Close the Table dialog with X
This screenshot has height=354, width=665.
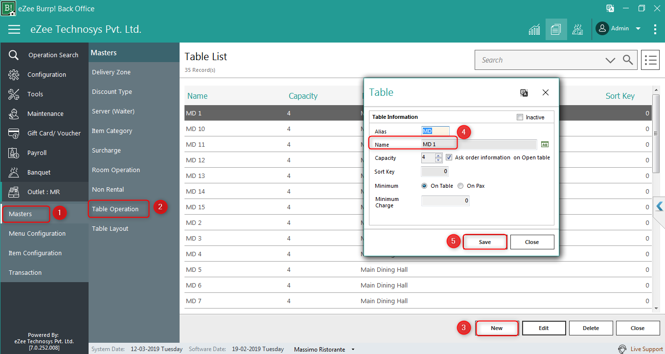click(546, 92)
